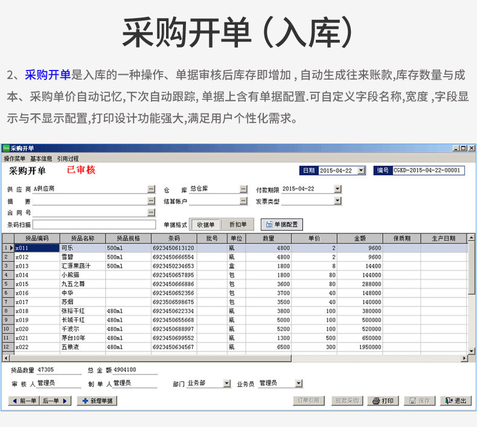Click the 现款采购 button
477x427 pixels.
click(347, 400)
